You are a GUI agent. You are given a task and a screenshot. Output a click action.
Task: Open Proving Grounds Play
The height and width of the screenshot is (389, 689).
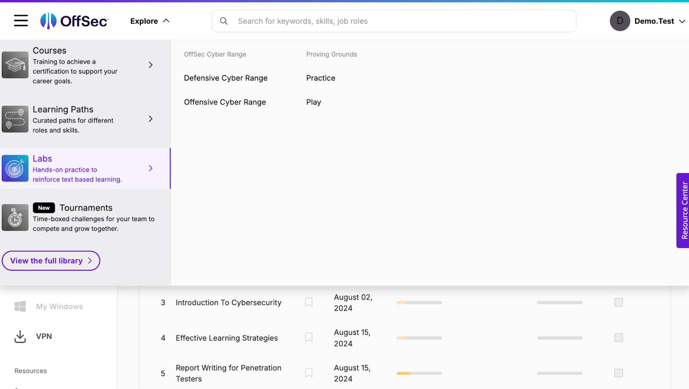click(x=313, y=102)
